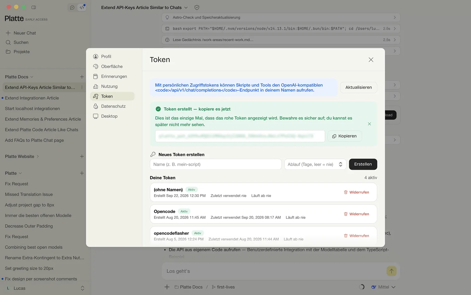Screen dimensions: 471x295
Task: Revoke the opencodeflasher token
Action: point(356,236)
